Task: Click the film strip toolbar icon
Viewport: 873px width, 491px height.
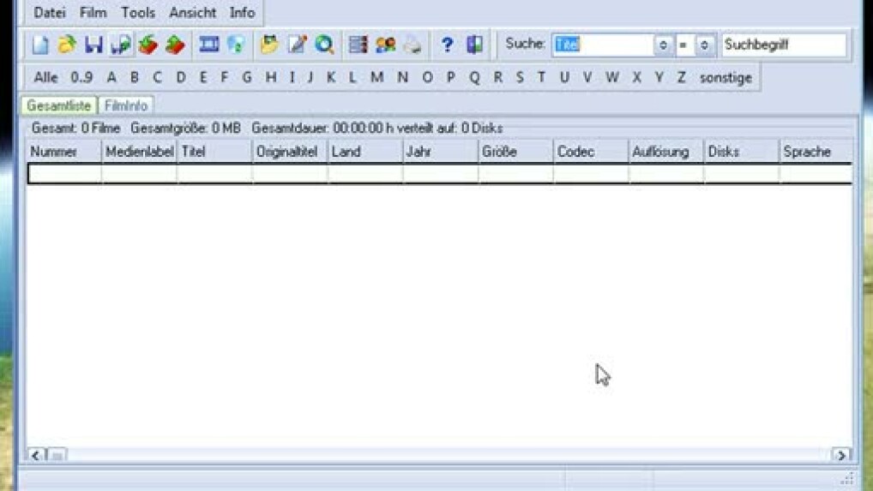Action: [x=208, y=45]
